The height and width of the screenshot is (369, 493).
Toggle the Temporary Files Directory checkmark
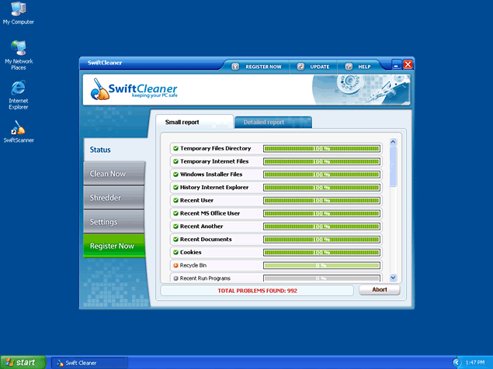175,148
